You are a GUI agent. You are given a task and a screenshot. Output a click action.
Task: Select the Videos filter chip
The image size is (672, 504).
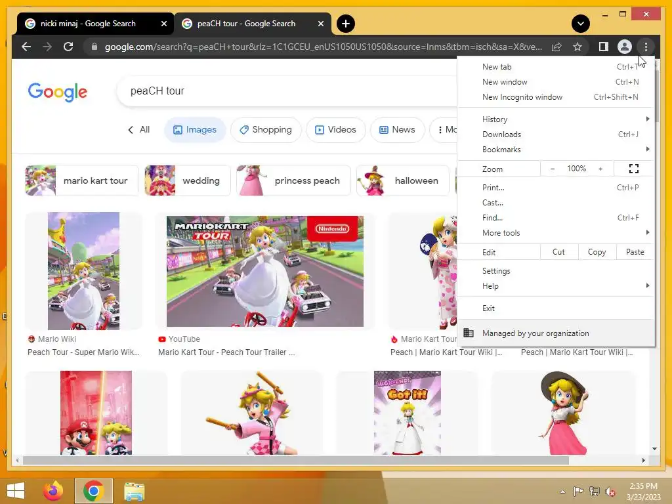click(335, 129)
